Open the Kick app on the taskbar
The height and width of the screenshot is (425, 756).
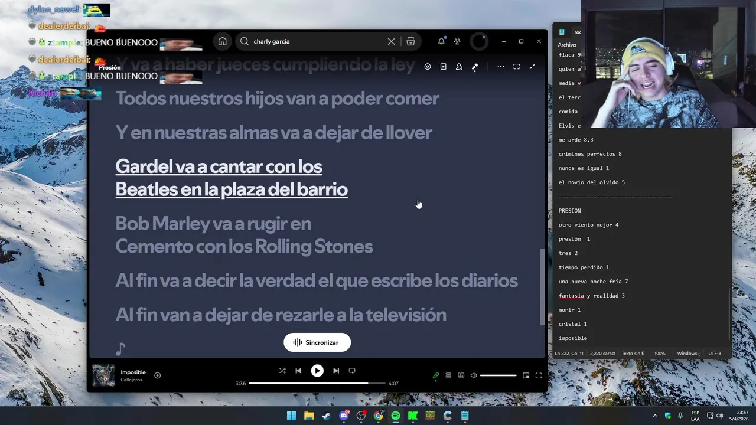[x=413, y=416]
